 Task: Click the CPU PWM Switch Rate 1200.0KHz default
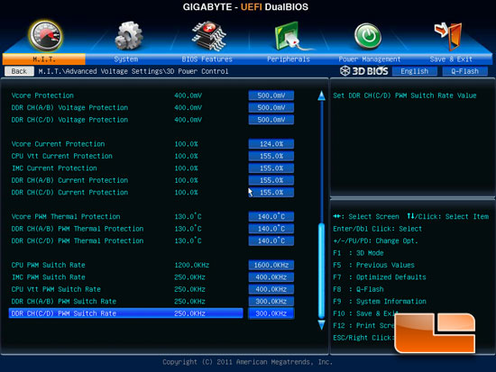192,265
